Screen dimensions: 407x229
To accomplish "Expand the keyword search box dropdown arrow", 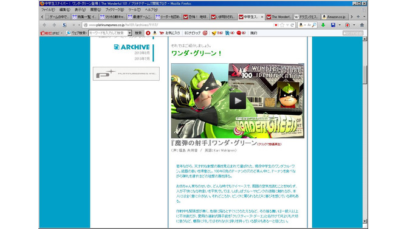I will click(129, 33).
